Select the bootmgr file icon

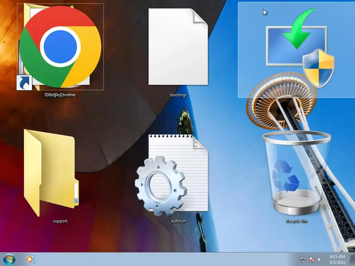[x=178, y=47]
